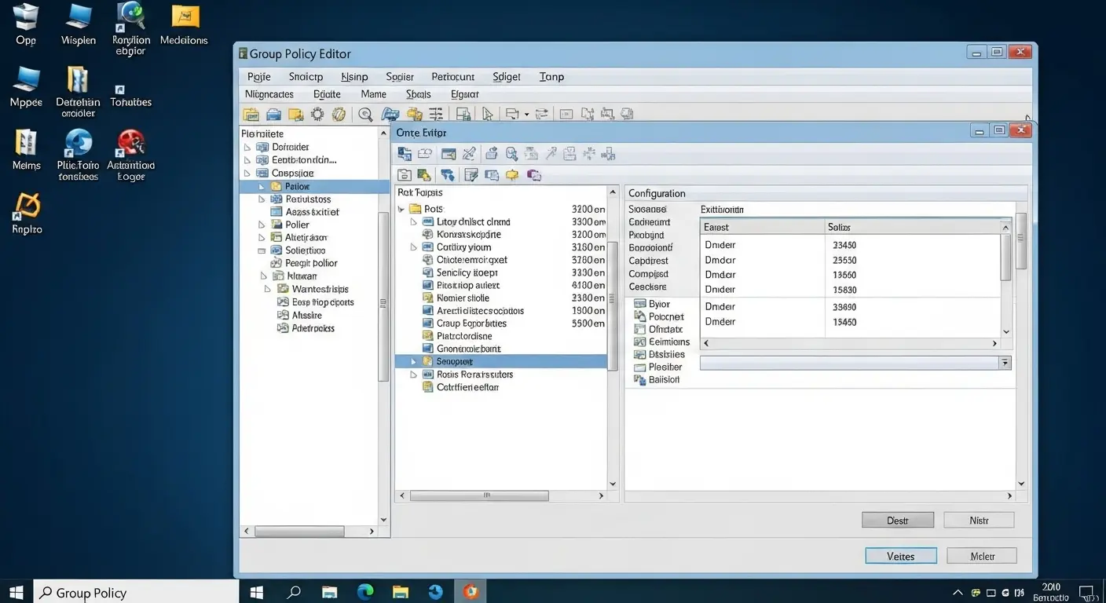The image size is (1106, 603).
Task: Expand the Poller node in the left tree
Action: coord(262,225)
